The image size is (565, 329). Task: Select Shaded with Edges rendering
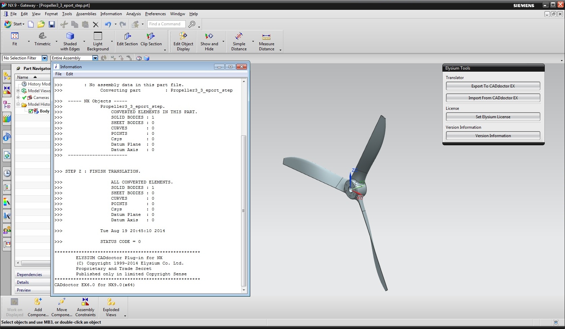click(70, 42)
